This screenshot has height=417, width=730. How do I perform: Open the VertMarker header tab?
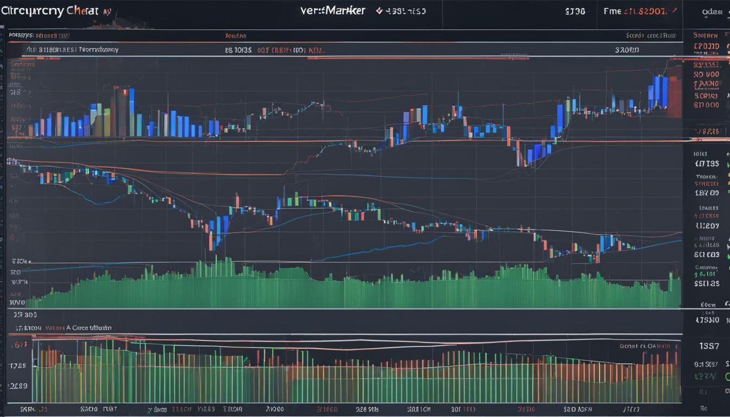pos(332,11)
